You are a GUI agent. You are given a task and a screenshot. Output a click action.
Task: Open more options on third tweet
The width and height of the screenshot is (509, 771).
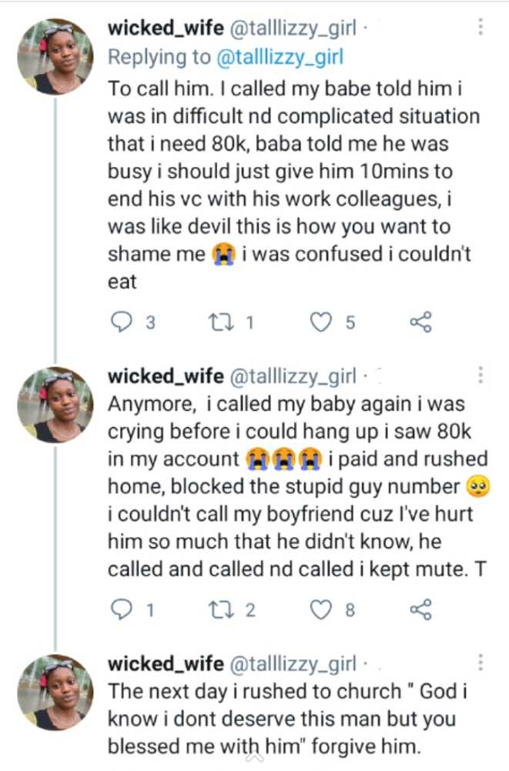481,663
